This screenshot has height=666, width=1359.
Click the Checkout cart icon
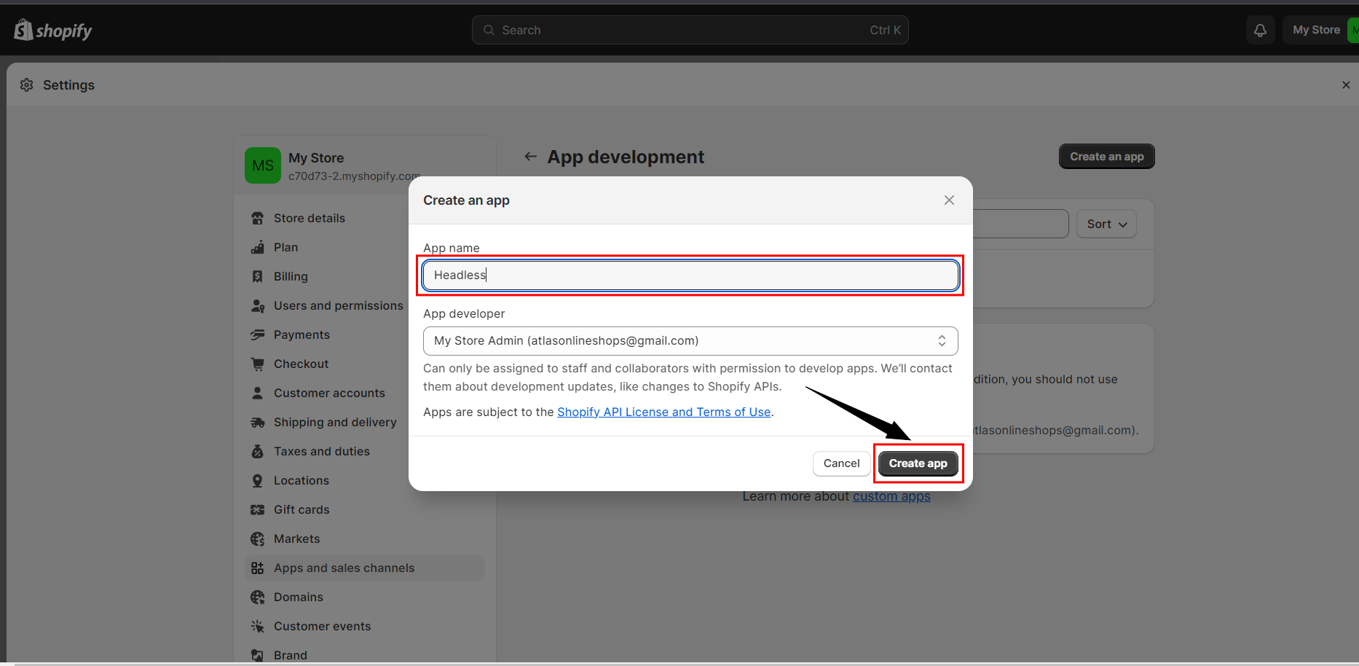pyautogui.click(x=257, y=364)
